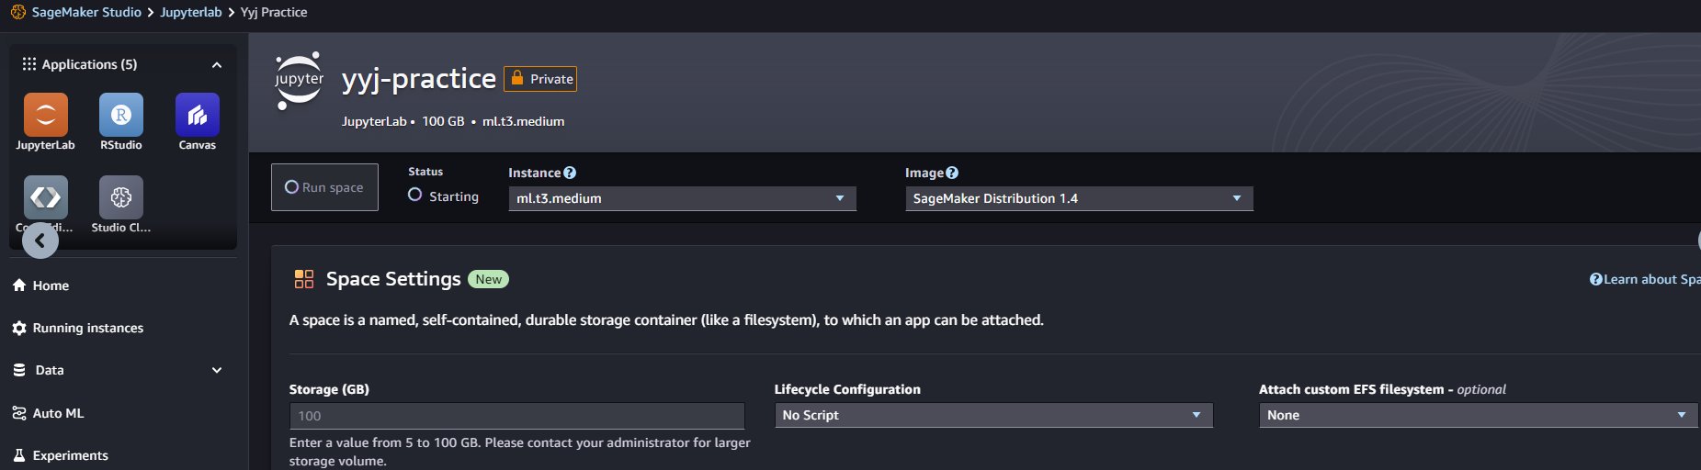Screen dimensions: 1701x470
Task: Click the Instance help question icon
Action: pyautogui.click(x=570, y=173)
